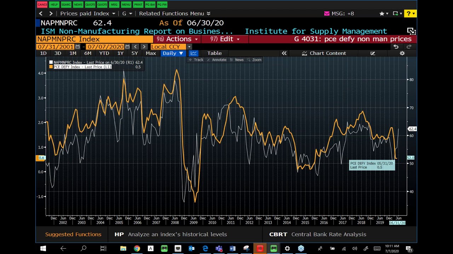453x254 pixels.
Task: Collapse the panel with double chevron
Action: 284,53
